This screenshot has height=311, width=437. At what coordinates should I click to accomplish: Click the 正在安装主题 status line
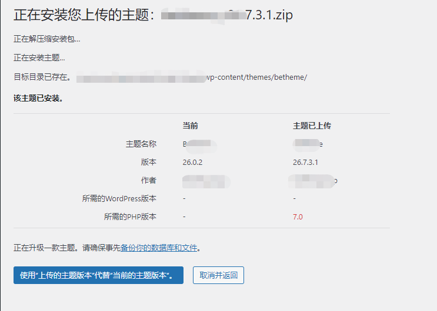39,58
